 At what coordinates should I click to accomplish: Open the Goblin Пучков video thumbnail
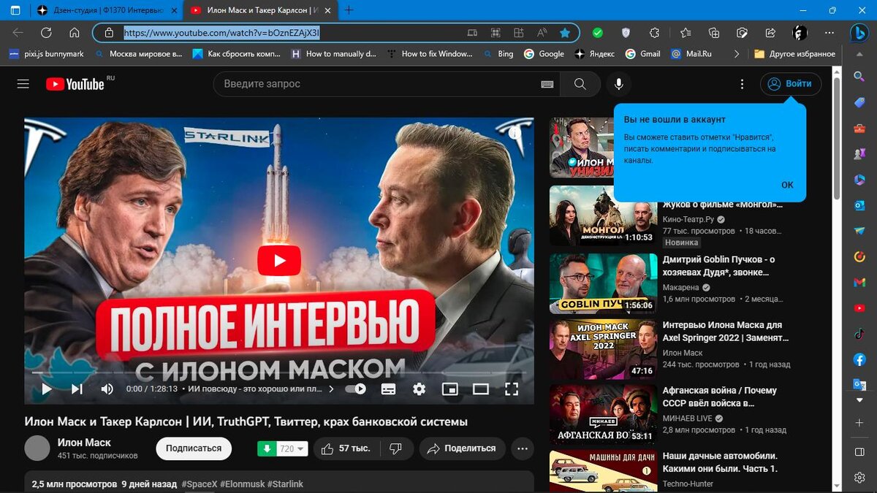[604, 283]
